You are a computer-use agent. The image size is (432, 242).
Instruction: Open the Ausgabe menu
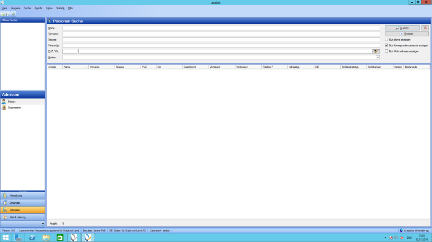[x=15, y=8]
